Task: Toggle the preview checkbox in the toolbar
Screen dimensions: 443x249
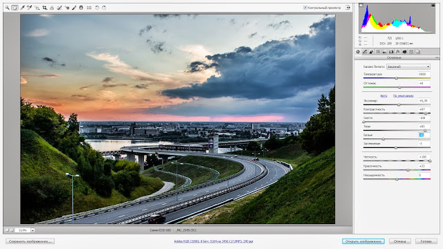Action: pos(305,8)
